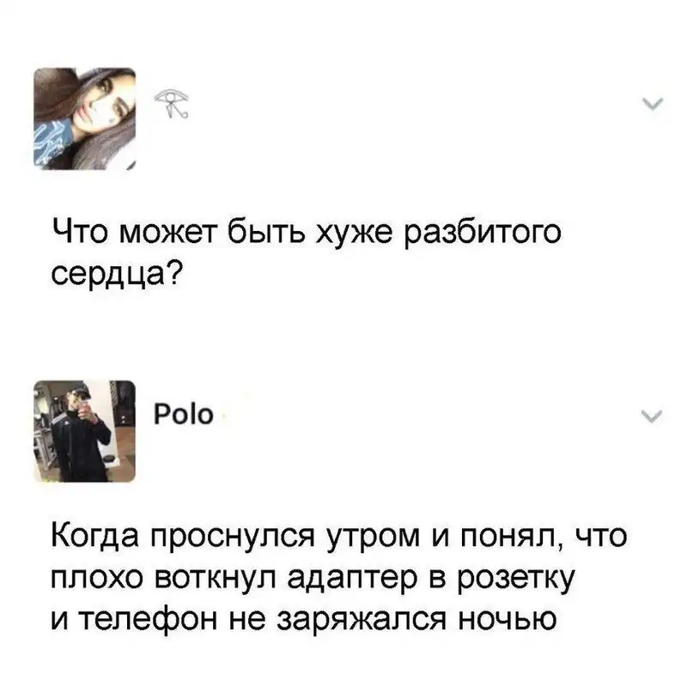
Task: Click the word 'разбитого' in the question
Action: pyautogui.click(x=483, y=233)
